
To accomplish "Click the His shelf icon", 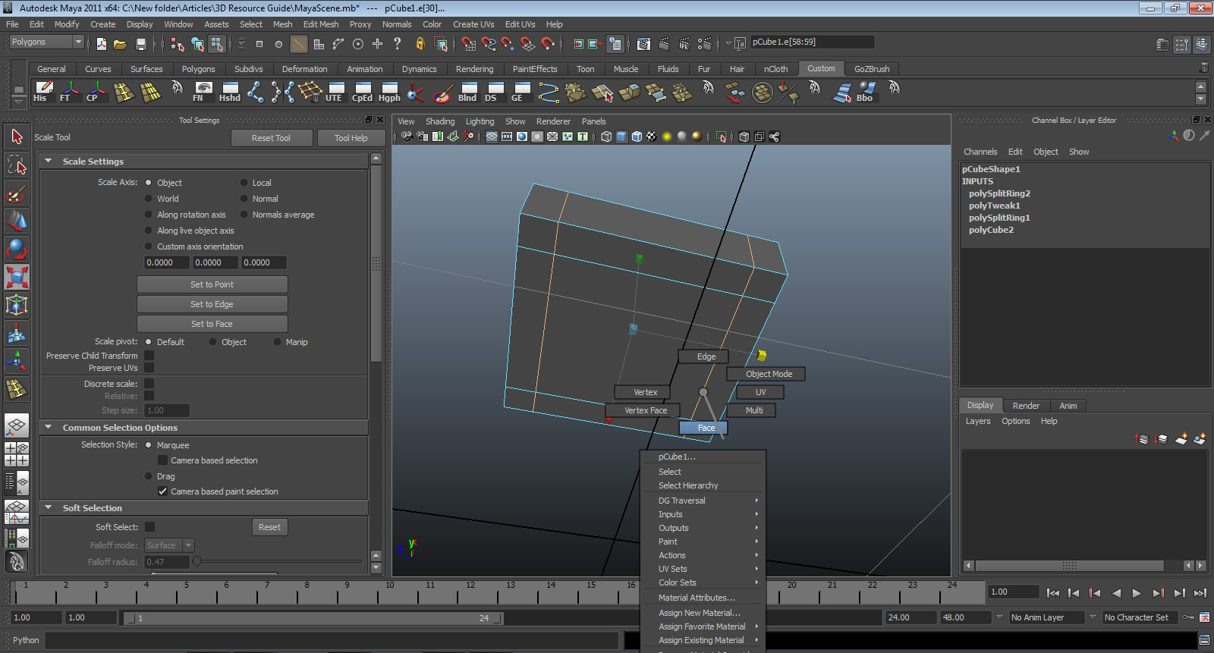I will click(42, 92).
